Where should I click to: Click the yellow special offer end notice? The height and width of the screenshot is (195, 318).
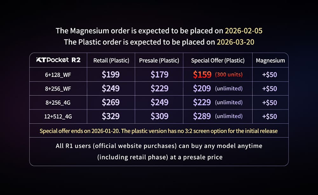click(x=159, y=131)
